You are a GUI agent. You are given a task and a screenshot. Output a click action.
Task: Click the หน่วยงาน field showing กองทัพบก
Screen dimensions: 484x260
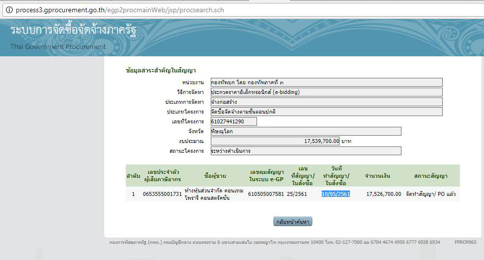326,82
